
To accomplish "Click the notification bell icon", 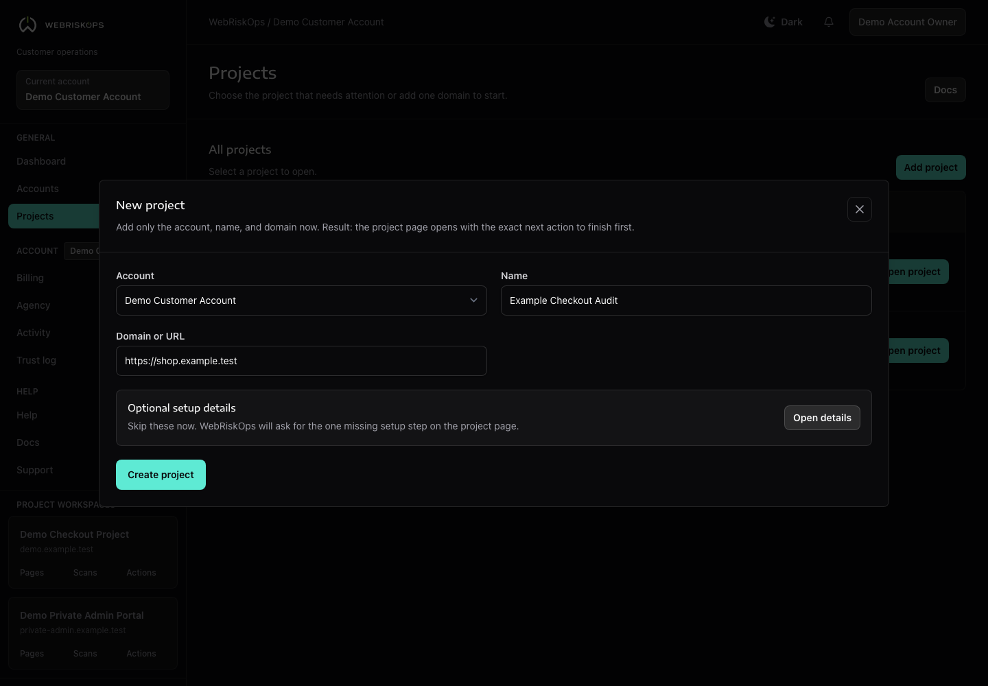I will pos(829,22).
